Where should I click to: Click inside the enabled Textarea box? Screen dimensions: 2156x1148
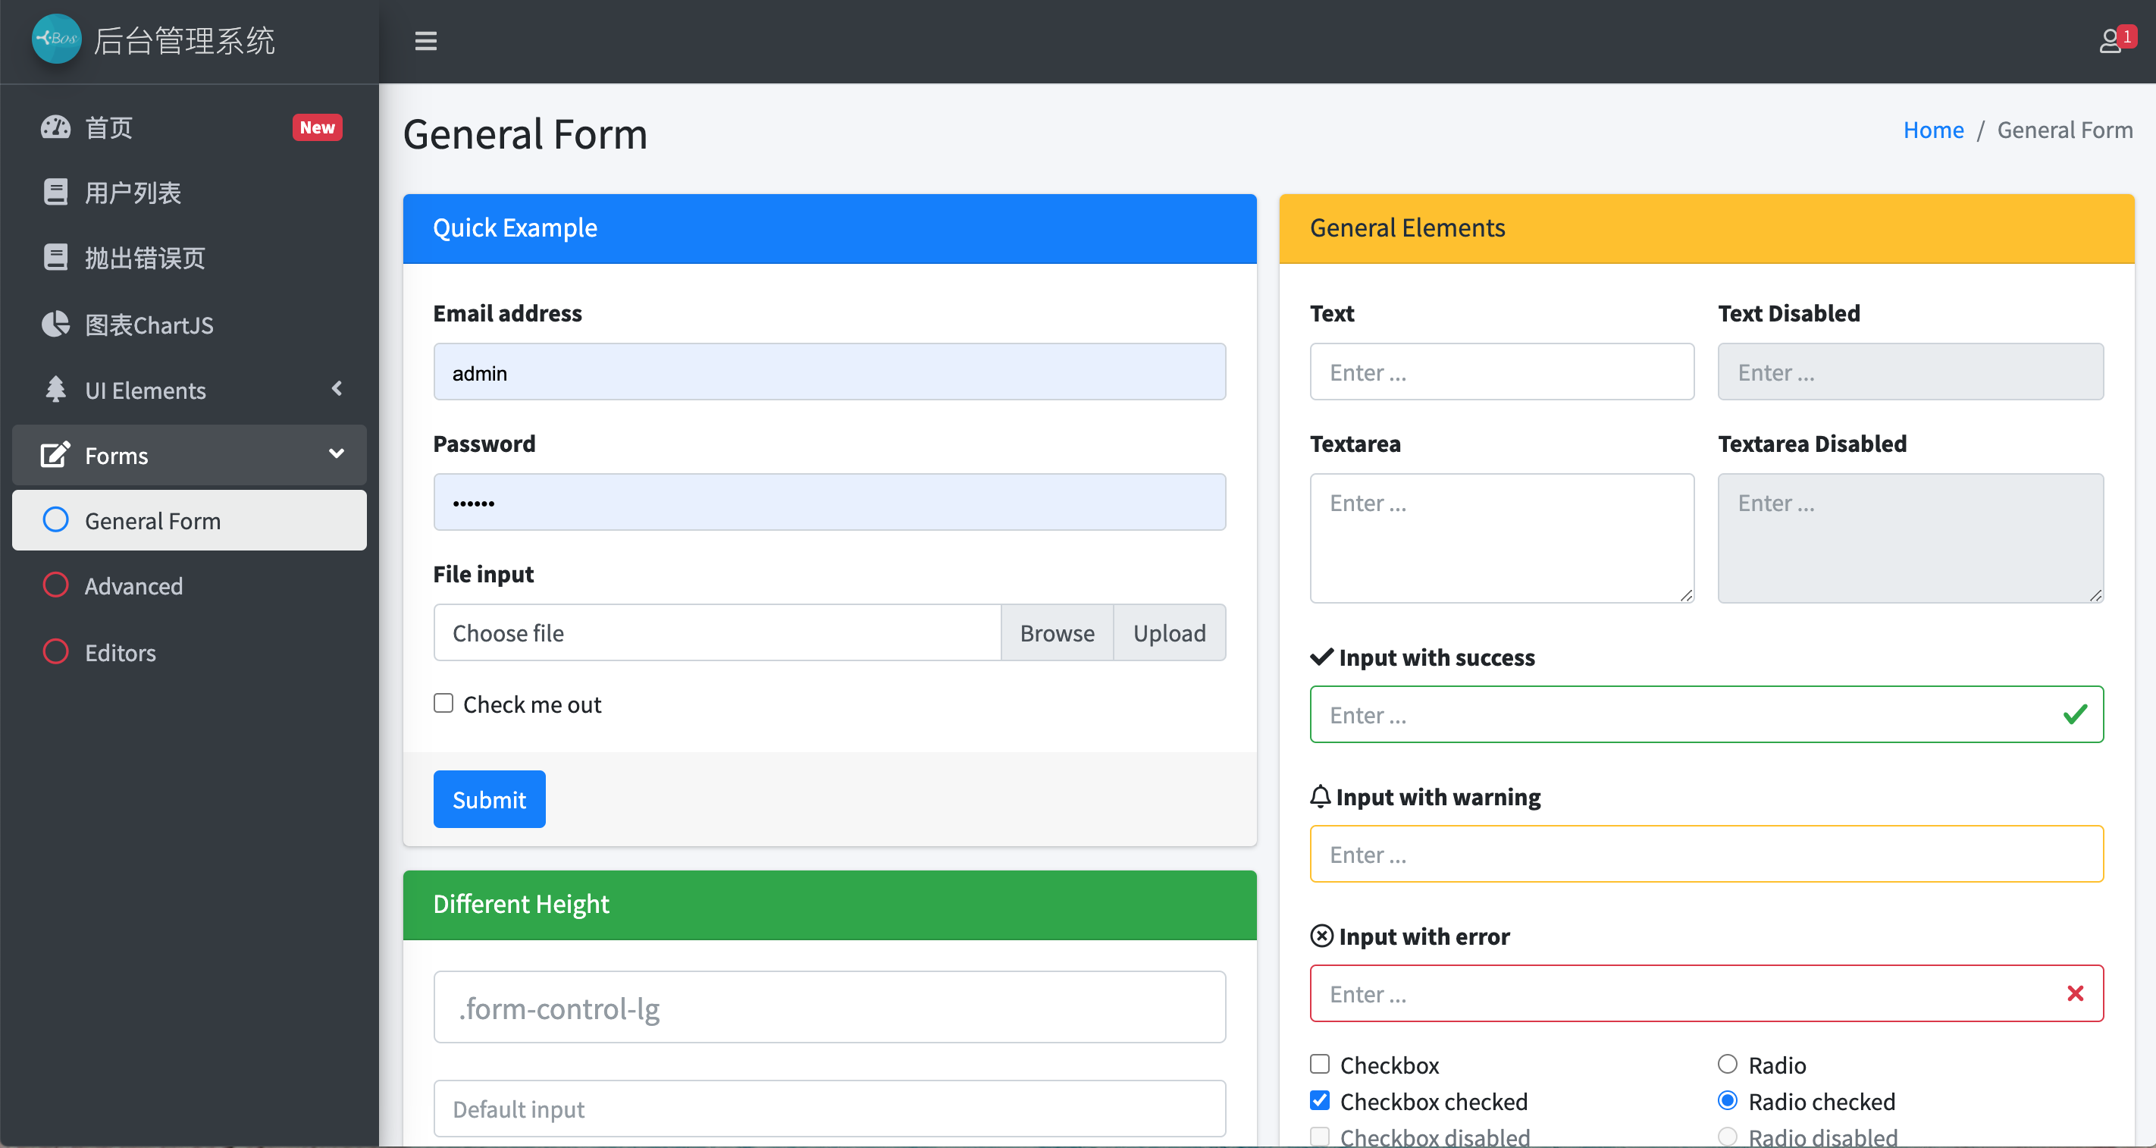pos(1502,538)
